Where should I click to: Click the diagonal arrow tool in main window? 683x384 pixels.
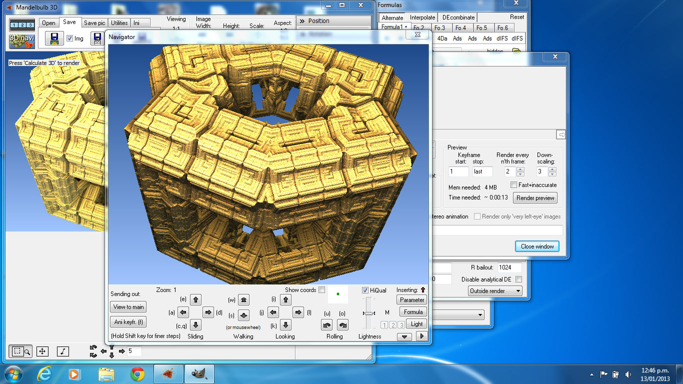pos(62,351)
